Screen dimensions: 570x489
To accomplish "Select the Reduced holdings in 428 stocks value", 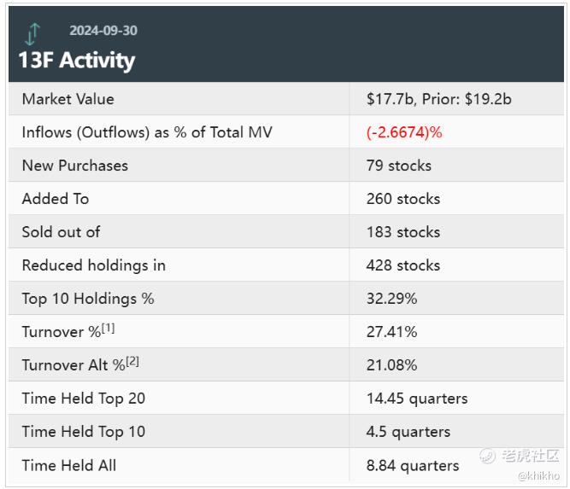I will [x=403, y=265].
